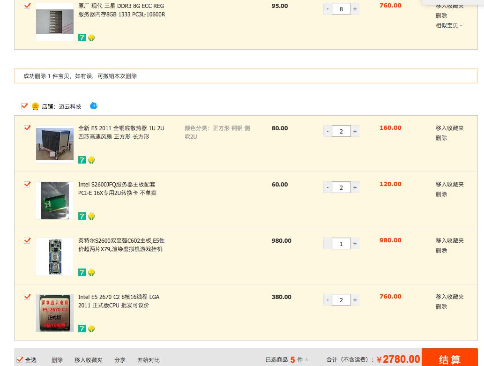Image resolution: width=484 pixels, height=366 pixels.
Task: Click the yellow shield icon on the 英特尔S2600 motherboard item
Action: (x=91, y=272)
